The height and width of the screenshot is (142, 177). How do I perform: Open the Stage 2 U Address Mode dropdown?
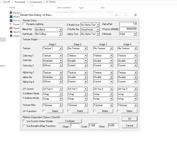coord(77,94)
